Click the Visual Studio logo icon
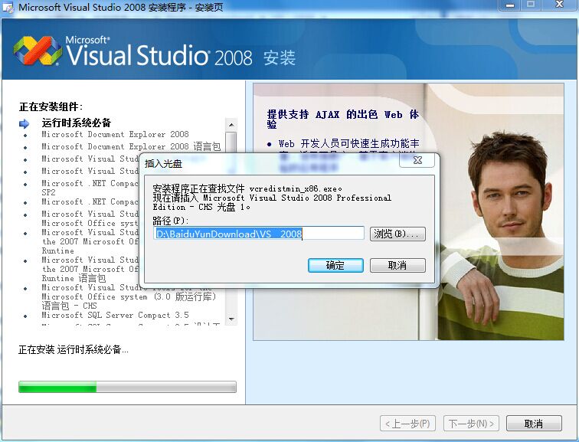The width and height of the screenshot is (579, 442). pos(38,51)
